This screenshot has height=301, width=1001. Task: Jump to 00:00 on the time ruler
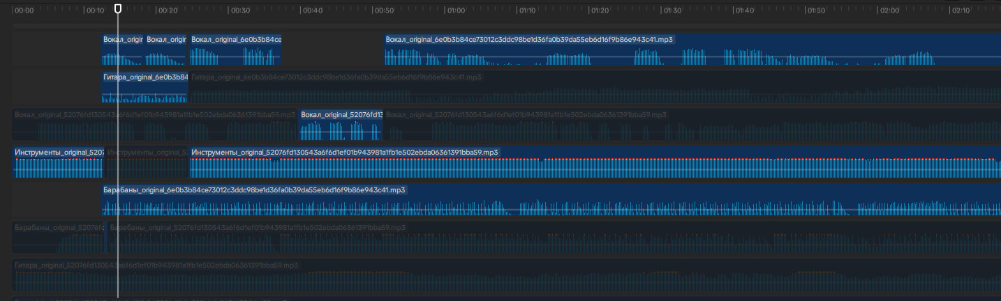click(x=24, y=11)
